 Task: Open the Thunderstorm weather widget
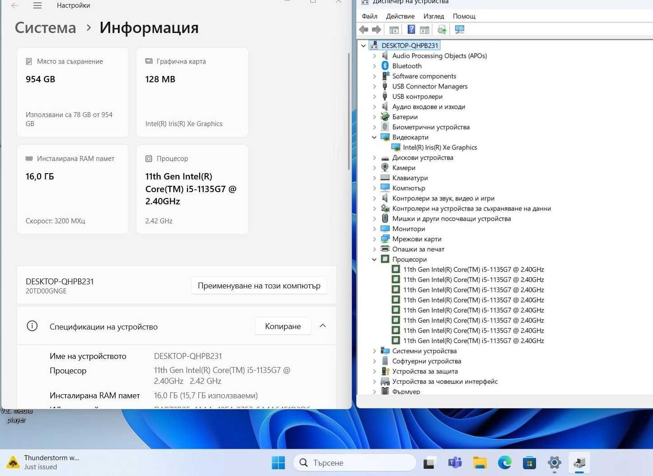[x=43, y=462]
